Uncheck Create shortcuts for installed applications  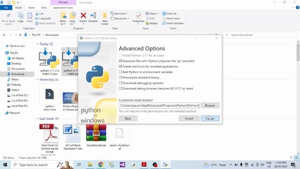click(x=120, y=67)
